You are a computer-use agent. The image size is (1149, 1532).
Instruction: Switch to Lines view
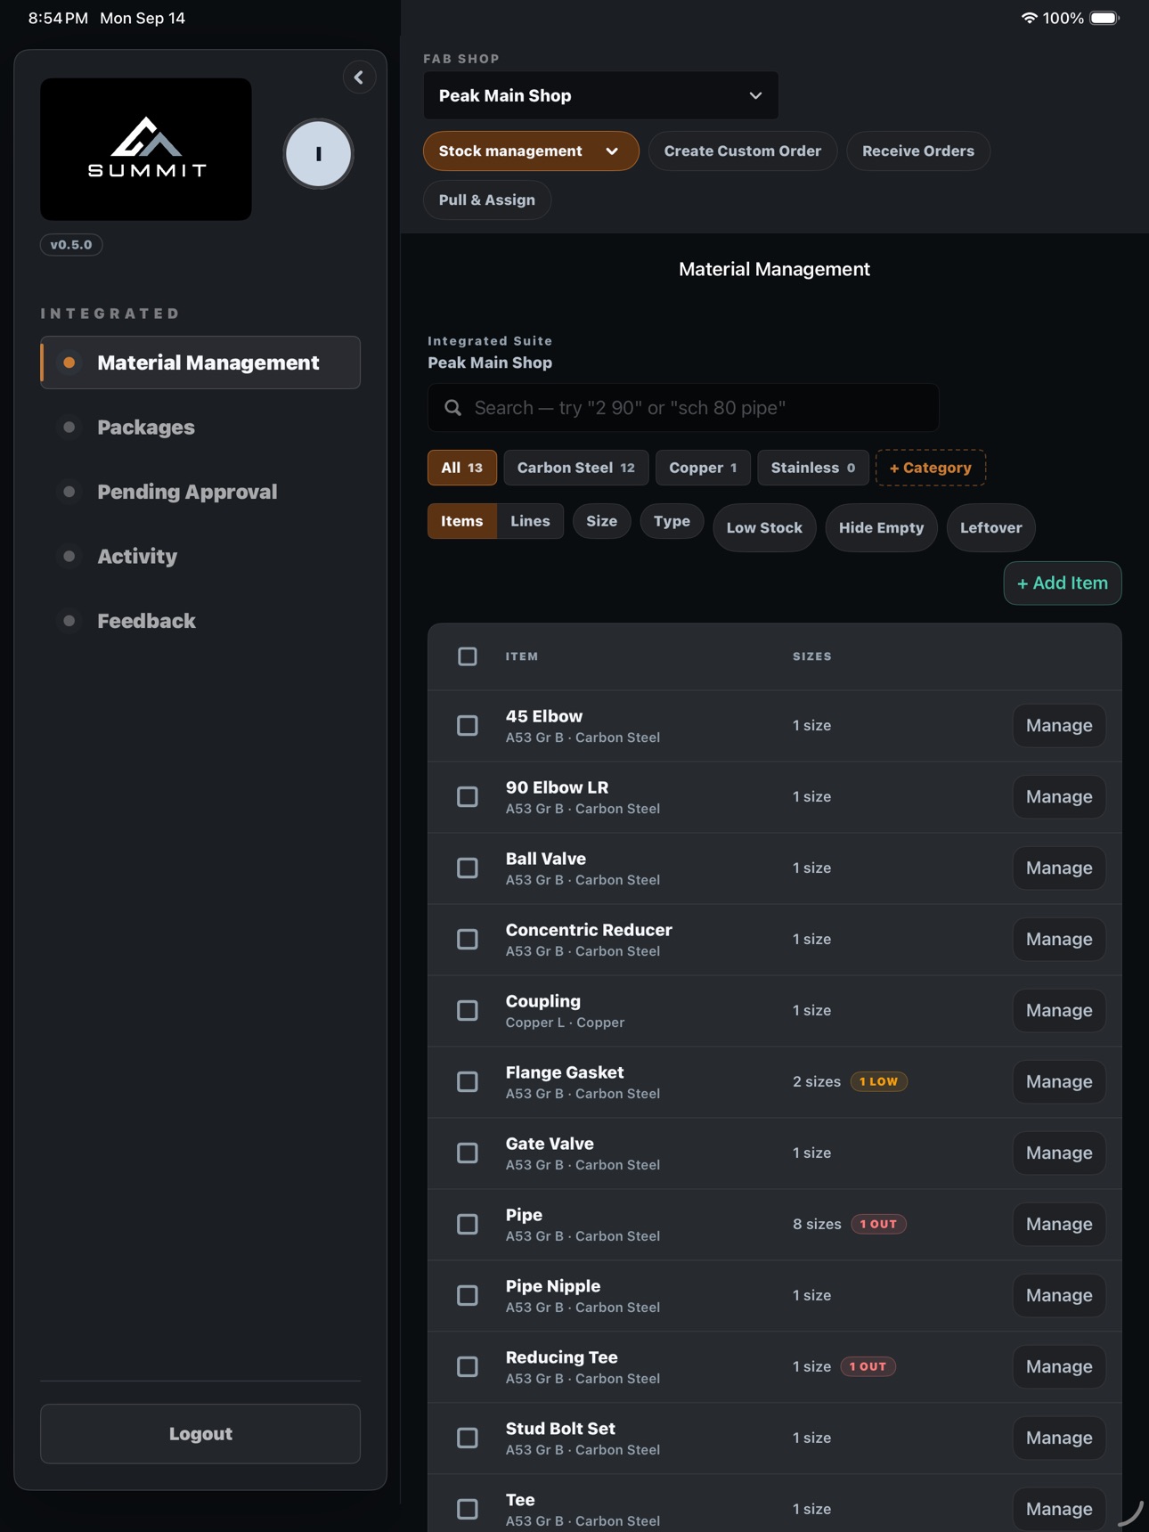pyautogui.click(x=530, y=521)
